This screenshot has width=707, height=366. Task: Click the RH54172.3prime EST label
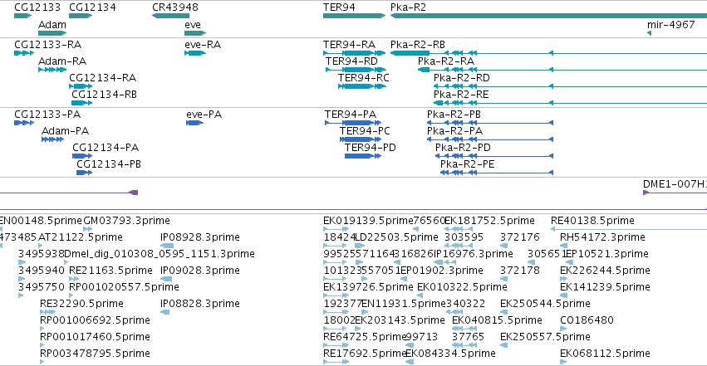[602, 237]
